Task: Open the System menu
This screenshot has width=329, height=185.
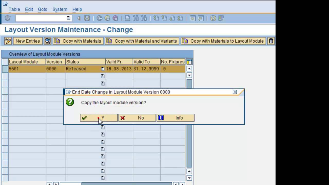Action: click(x=60, y=9)
